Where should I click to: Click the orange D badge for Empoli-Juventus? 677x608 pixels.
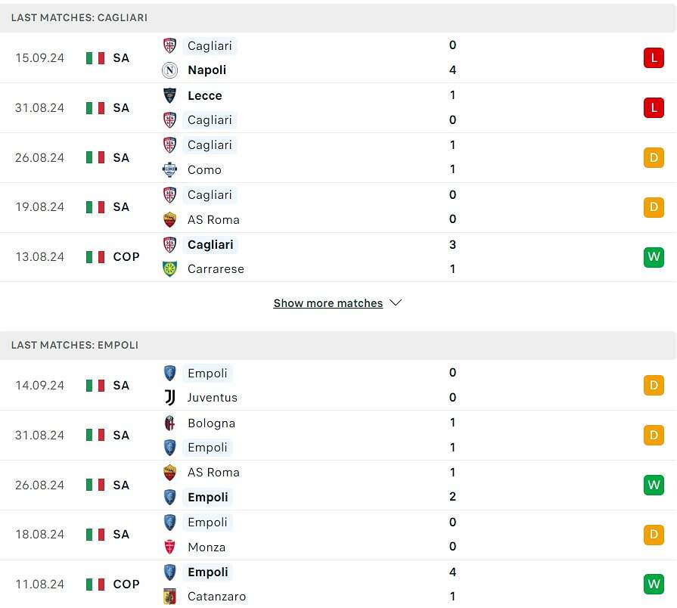point(654,386)
